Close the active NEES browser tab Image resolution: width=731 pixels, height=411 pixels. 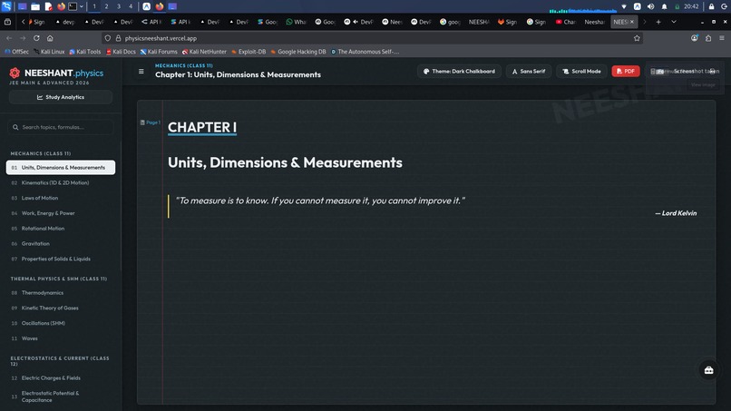click(632, 22)
